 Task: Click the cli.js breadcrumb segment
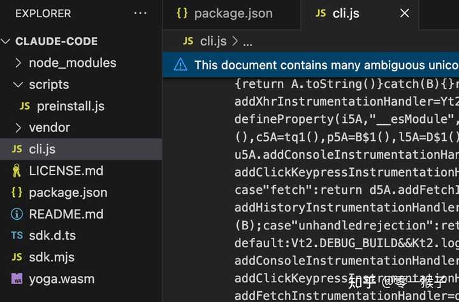(x=213, y=41)
